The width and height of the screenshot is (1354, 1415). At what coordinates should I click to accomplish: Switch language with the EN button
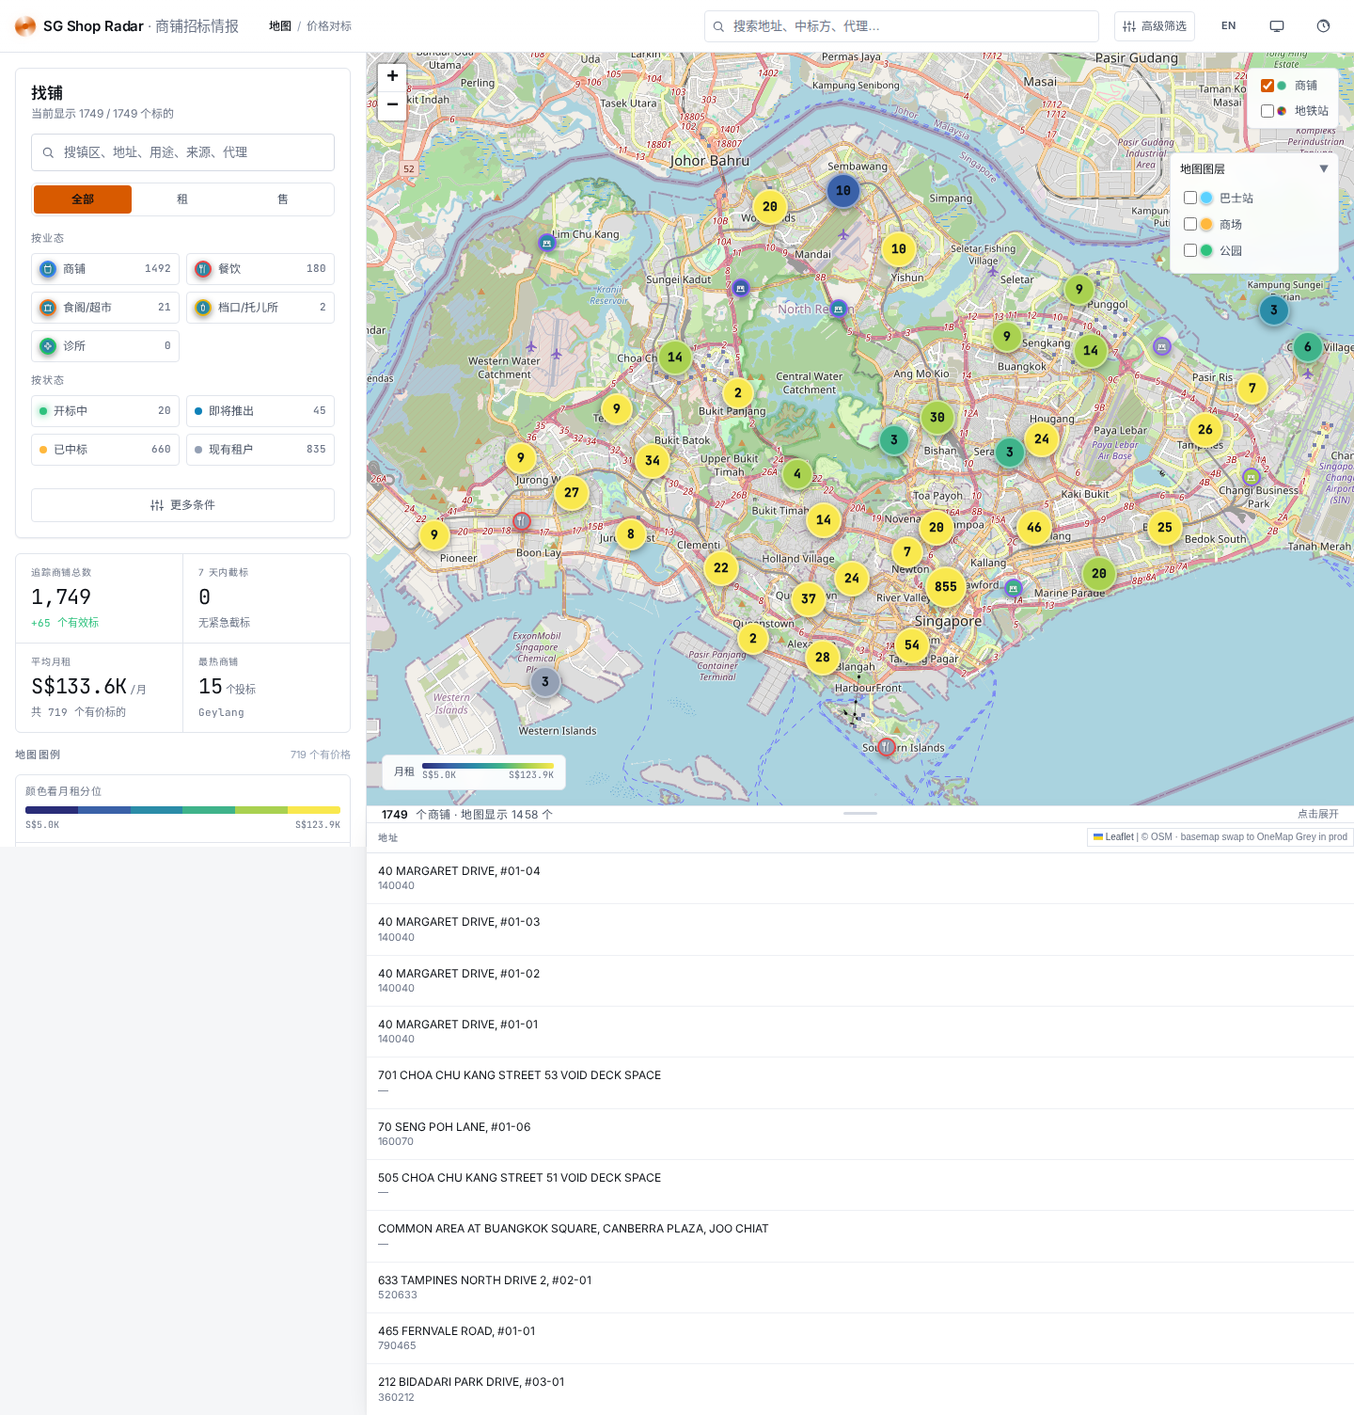click(1228, 26)
